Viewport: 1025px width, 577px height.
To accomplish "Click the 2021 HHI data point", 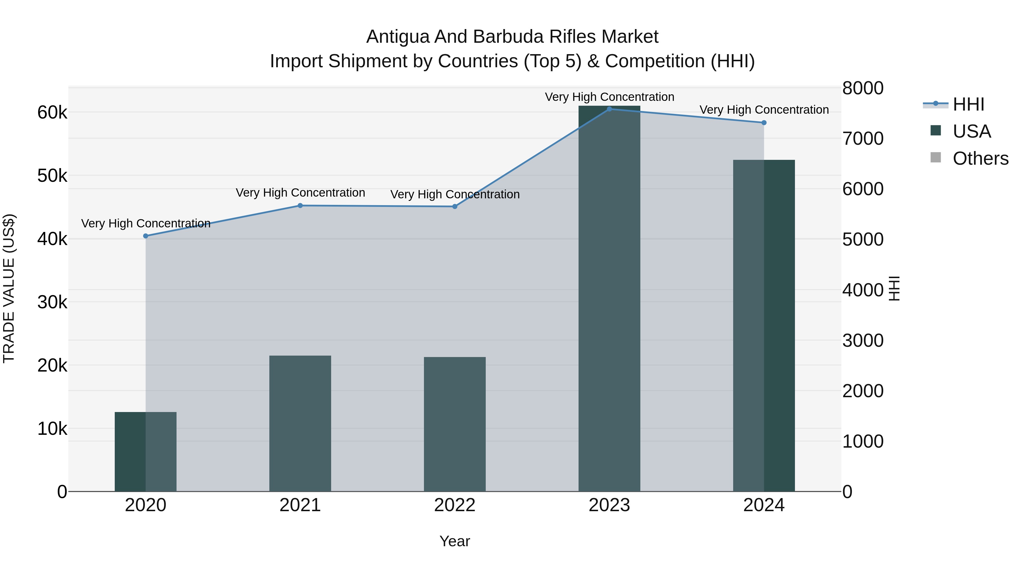I will [x=300, y=206].
